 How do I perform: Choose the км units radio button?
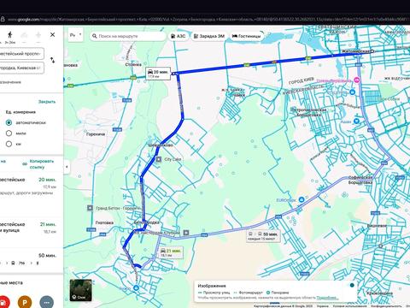point(9,144)
